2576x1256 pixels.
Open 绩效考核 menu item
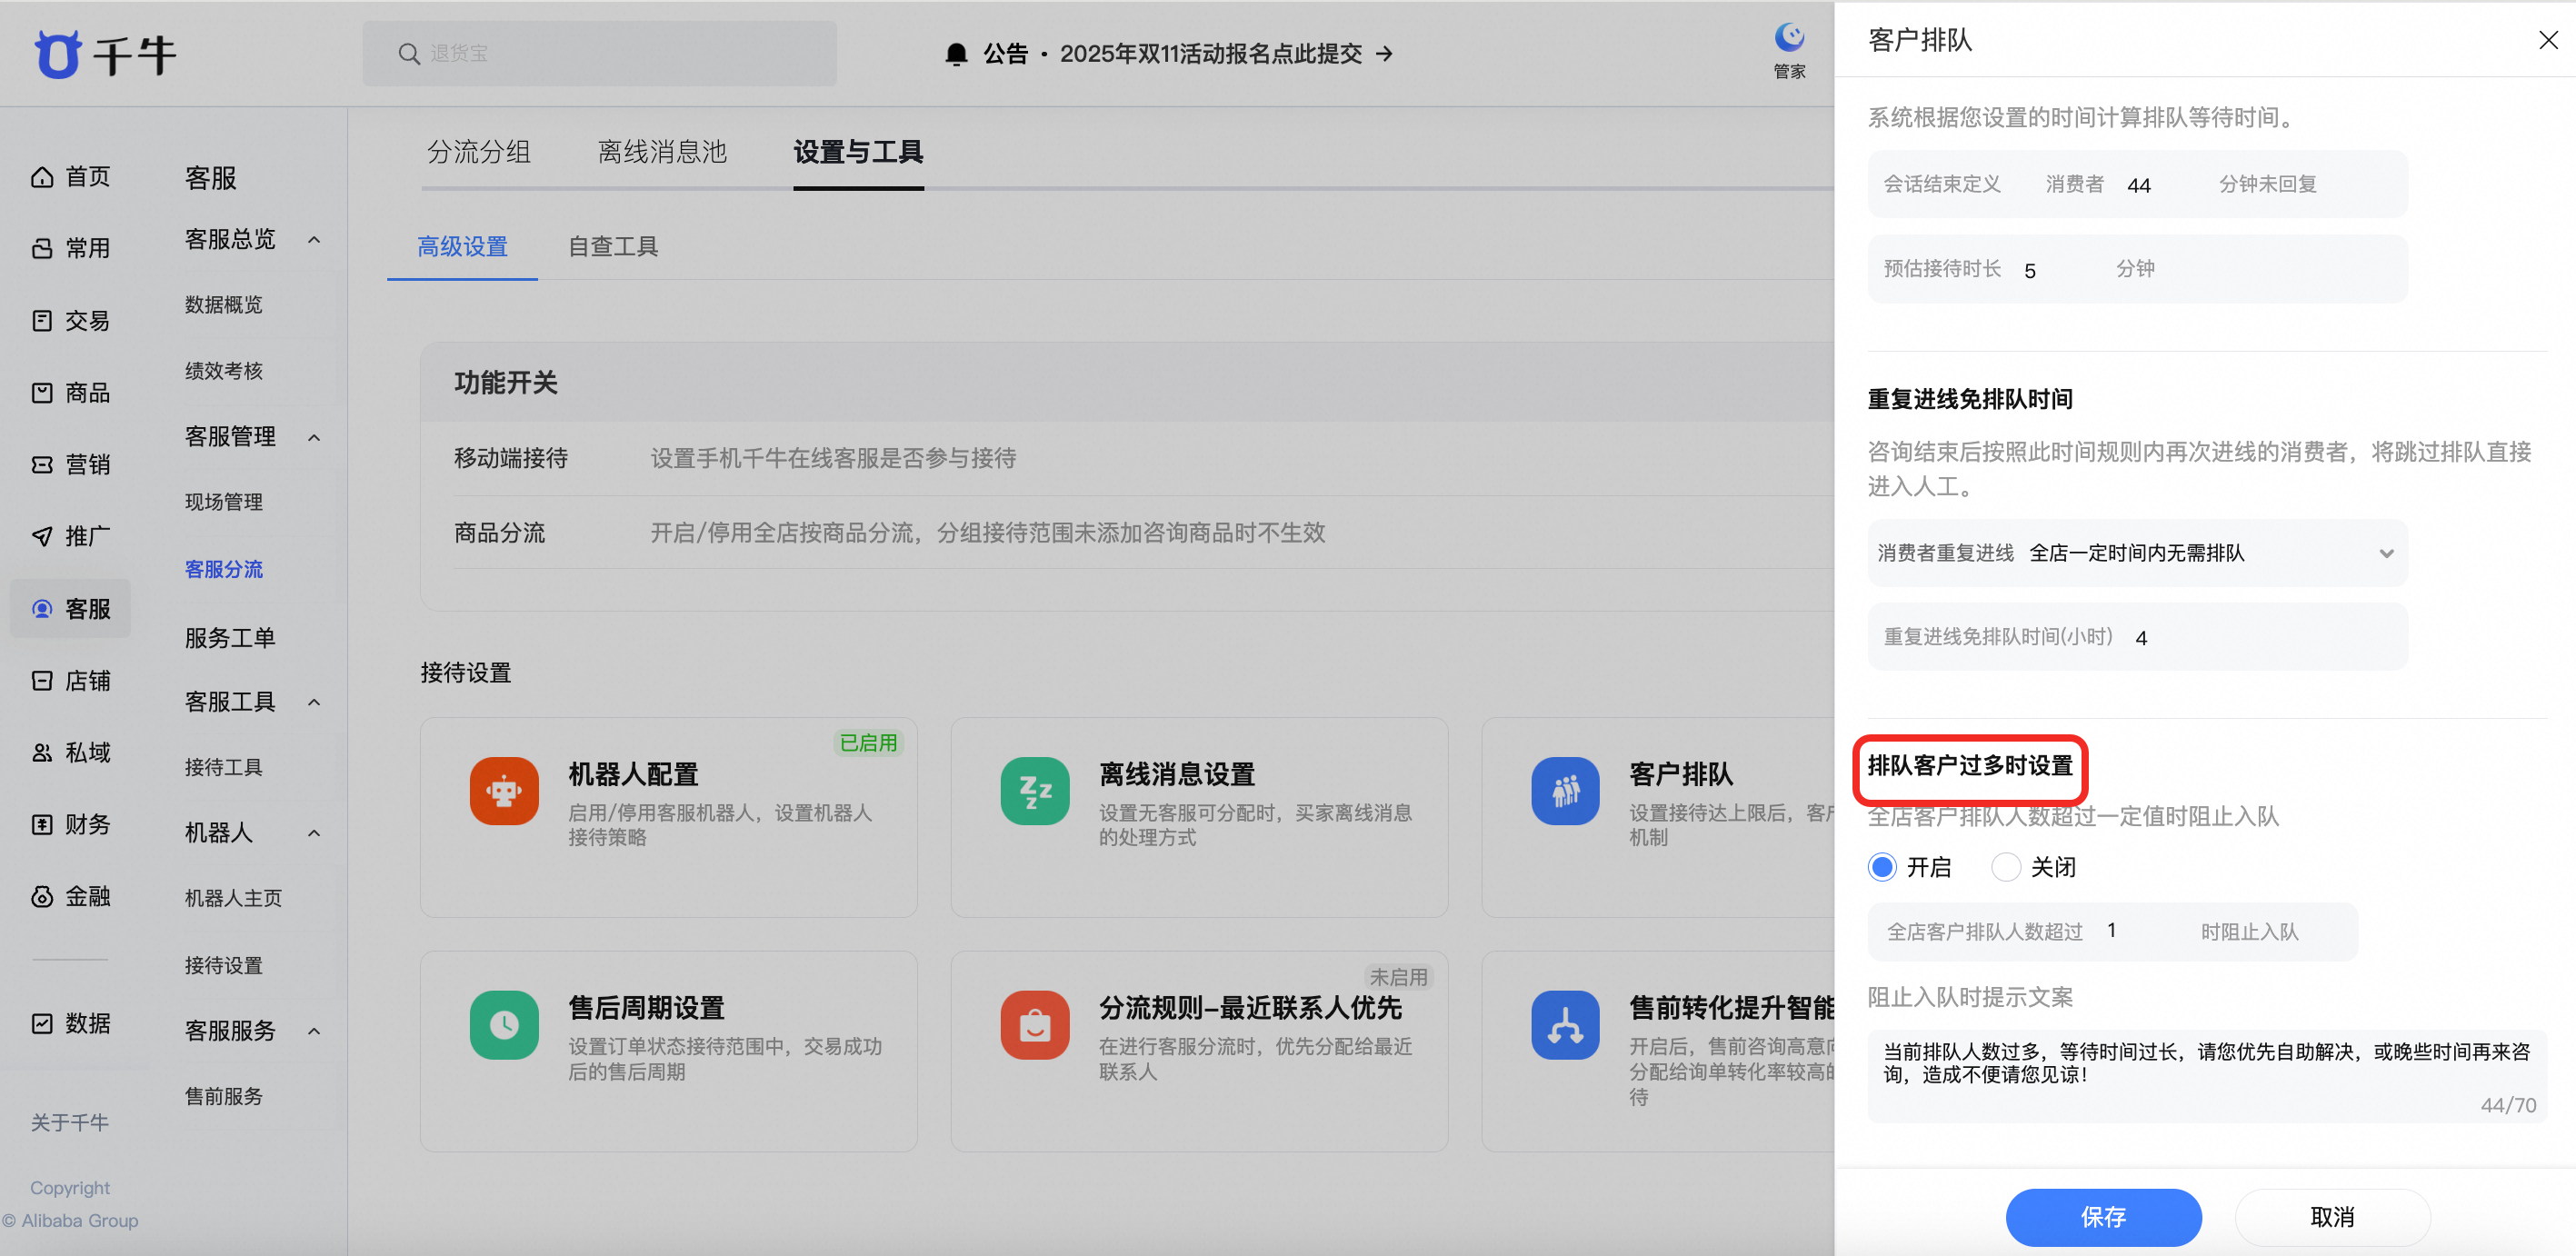pyautogui.click(x=224, y=370)
